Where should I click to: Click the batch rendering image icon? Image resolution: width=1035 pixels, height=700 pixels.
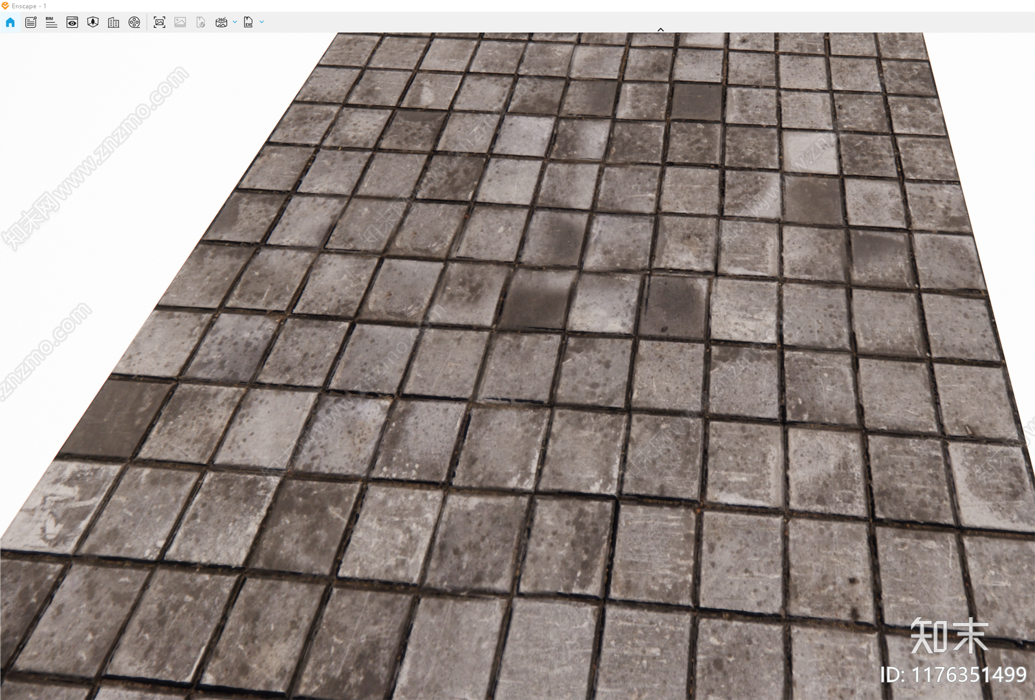pos(180,22)
